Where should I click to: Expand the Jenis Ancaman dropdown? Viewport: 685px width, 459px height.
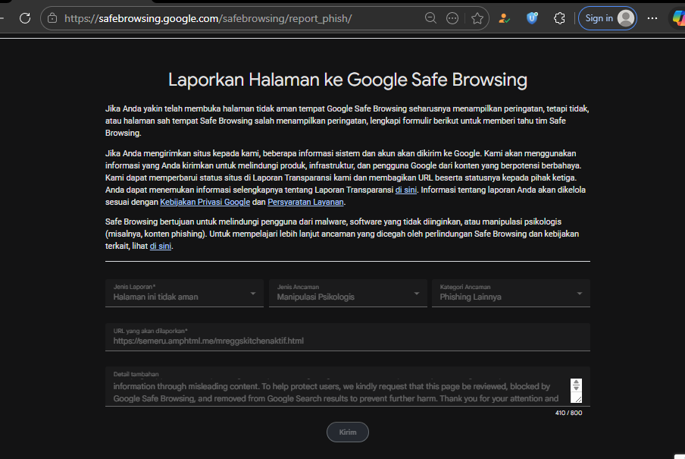point(348,293)
